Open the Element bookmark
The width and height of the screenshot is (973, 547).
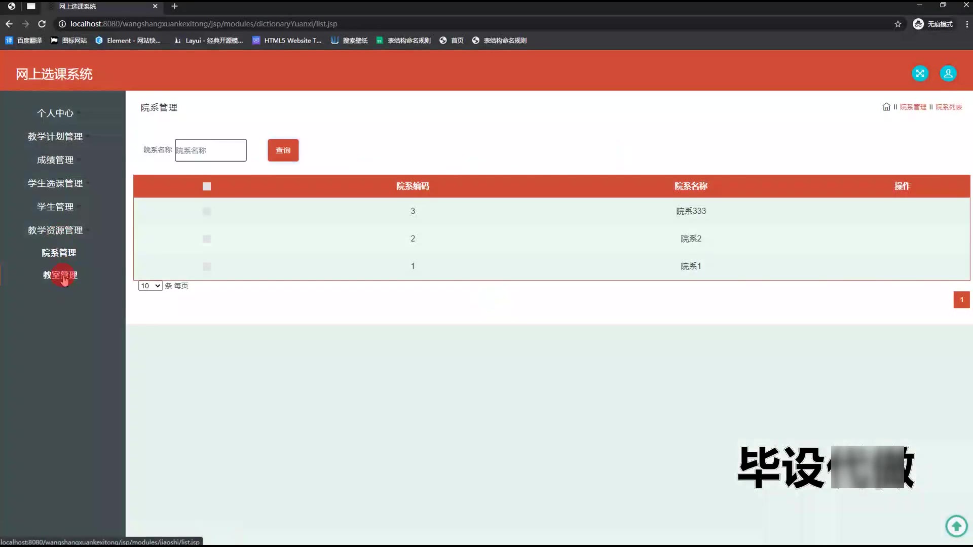click(128, 41)
